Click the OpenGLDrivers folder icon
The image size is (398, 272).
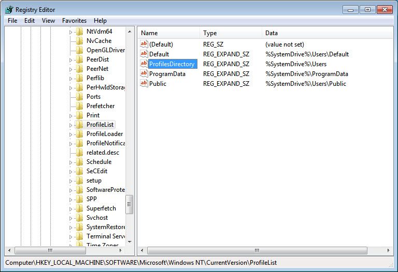tap(79, 50)
